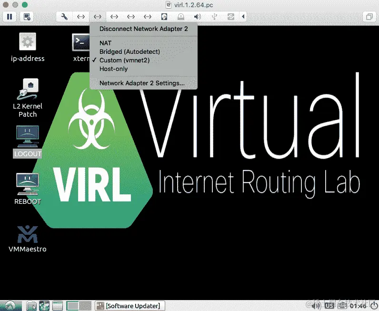Switch to second desktop in pager

85,306
